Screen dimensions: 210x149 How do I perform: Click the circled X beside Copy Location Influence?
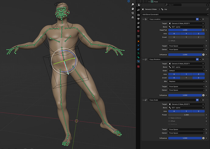click(203, 55)
